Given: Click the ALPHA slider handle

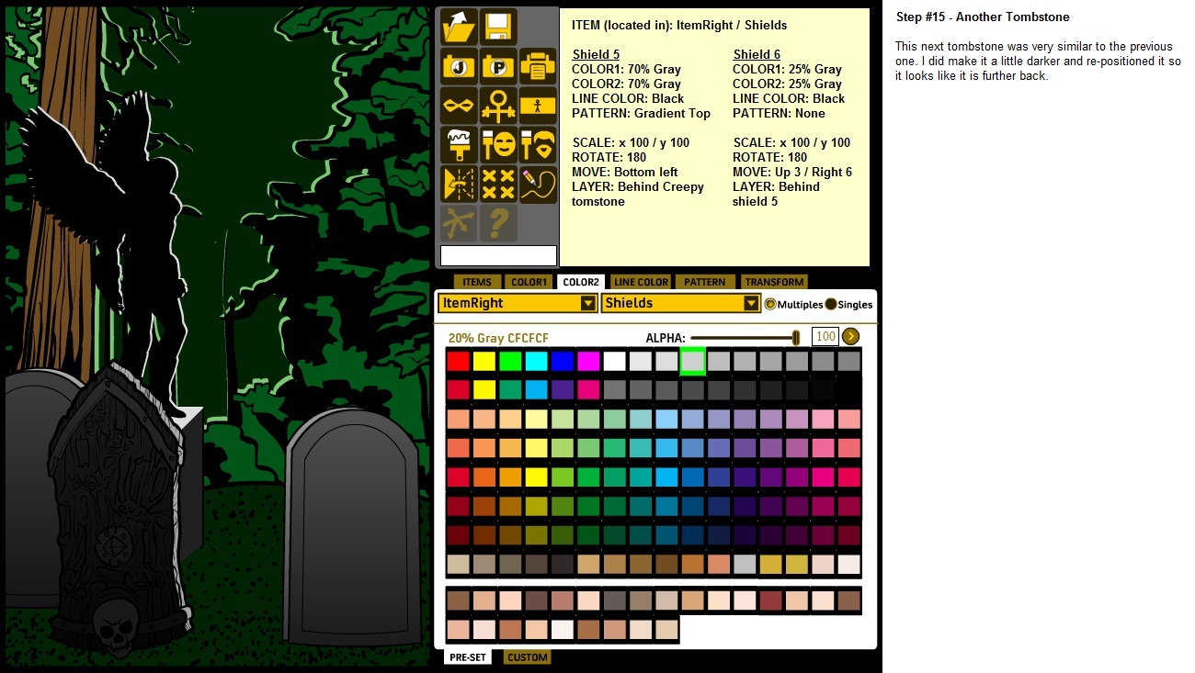Looking at the screenshot, I should coord(796,338).
